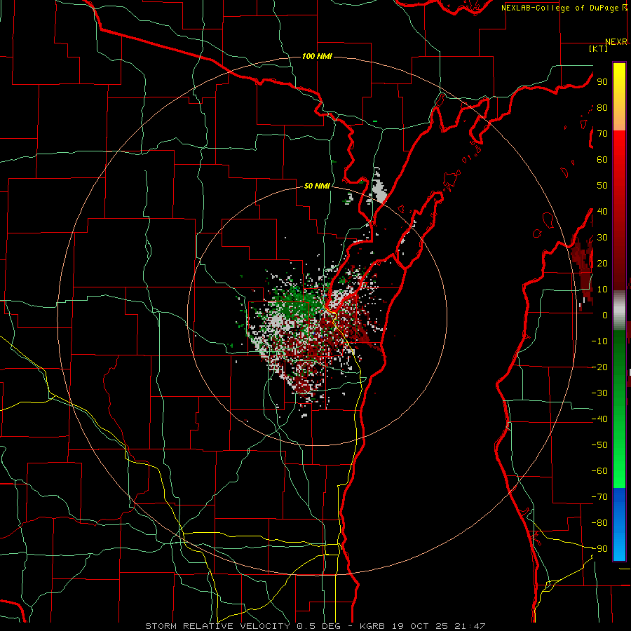Pick the gray zero-velocity color bar segment
Screen dimensions: 631x631
tap(619, 311)
